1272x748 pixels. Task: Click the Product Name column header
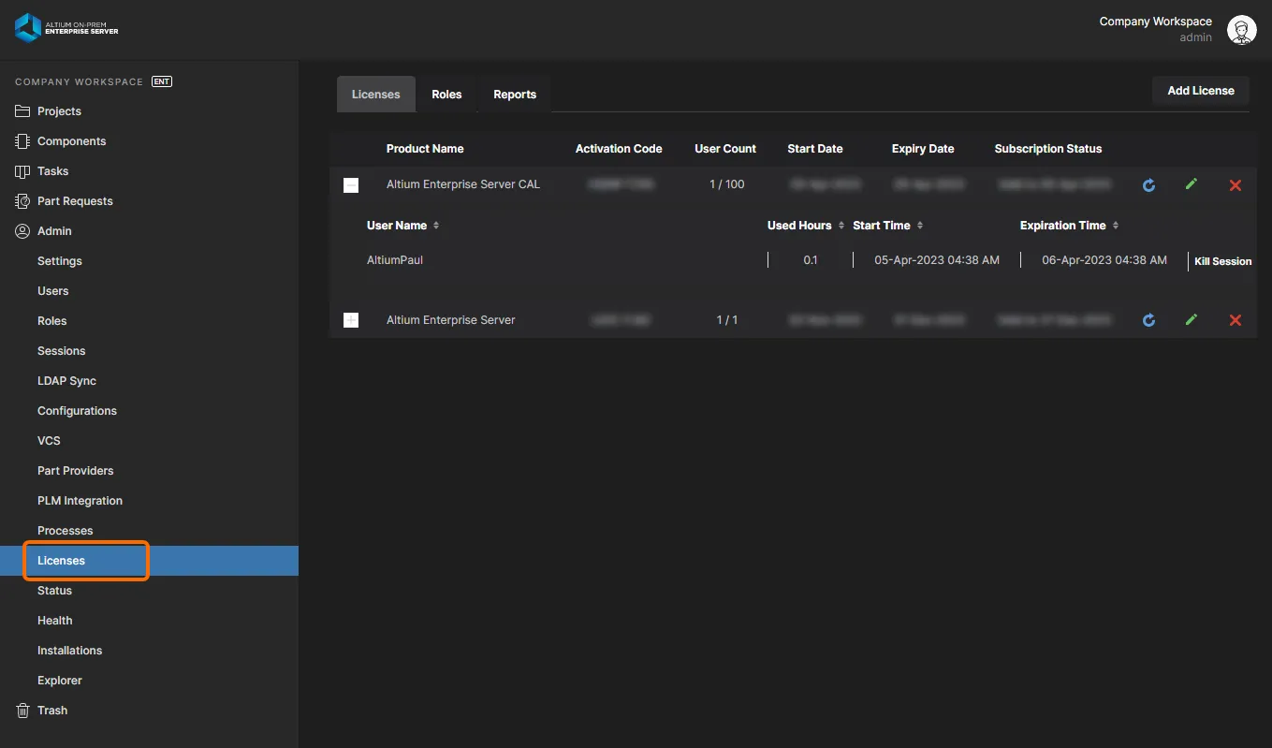click(425, 149)
